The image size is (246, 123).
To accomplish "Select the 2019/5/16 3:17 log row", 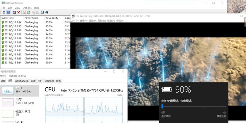I will coord(35,34).
